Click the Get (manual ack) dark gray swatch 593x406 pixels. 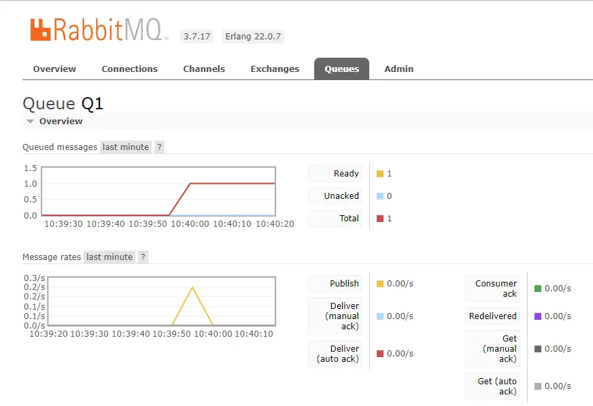(538, 348)
